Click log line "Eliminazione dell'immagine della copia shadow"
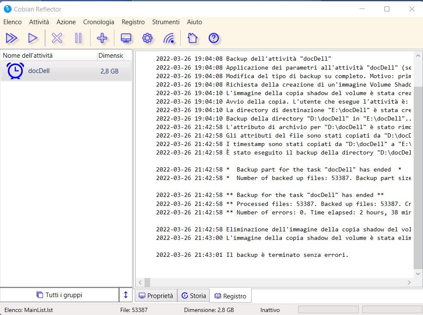This screenshot has width=423, height=315. (284, 230)
